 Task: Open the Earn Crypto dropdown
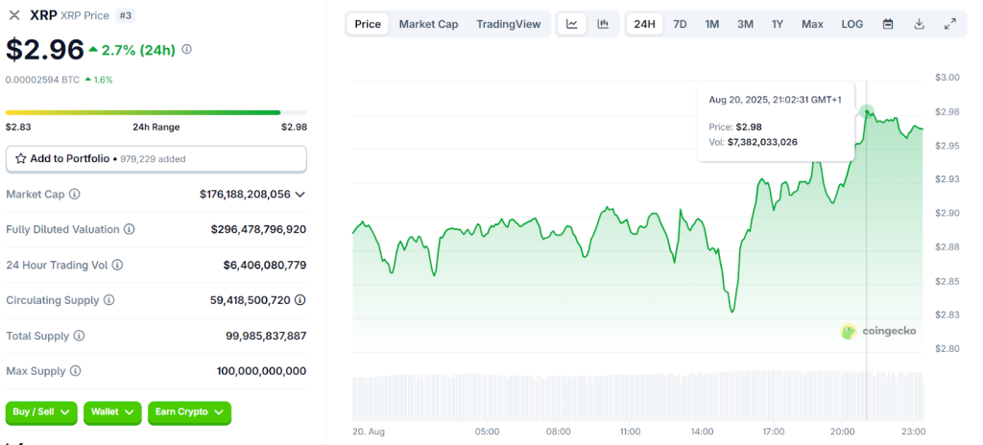click(x=189, y=412)
